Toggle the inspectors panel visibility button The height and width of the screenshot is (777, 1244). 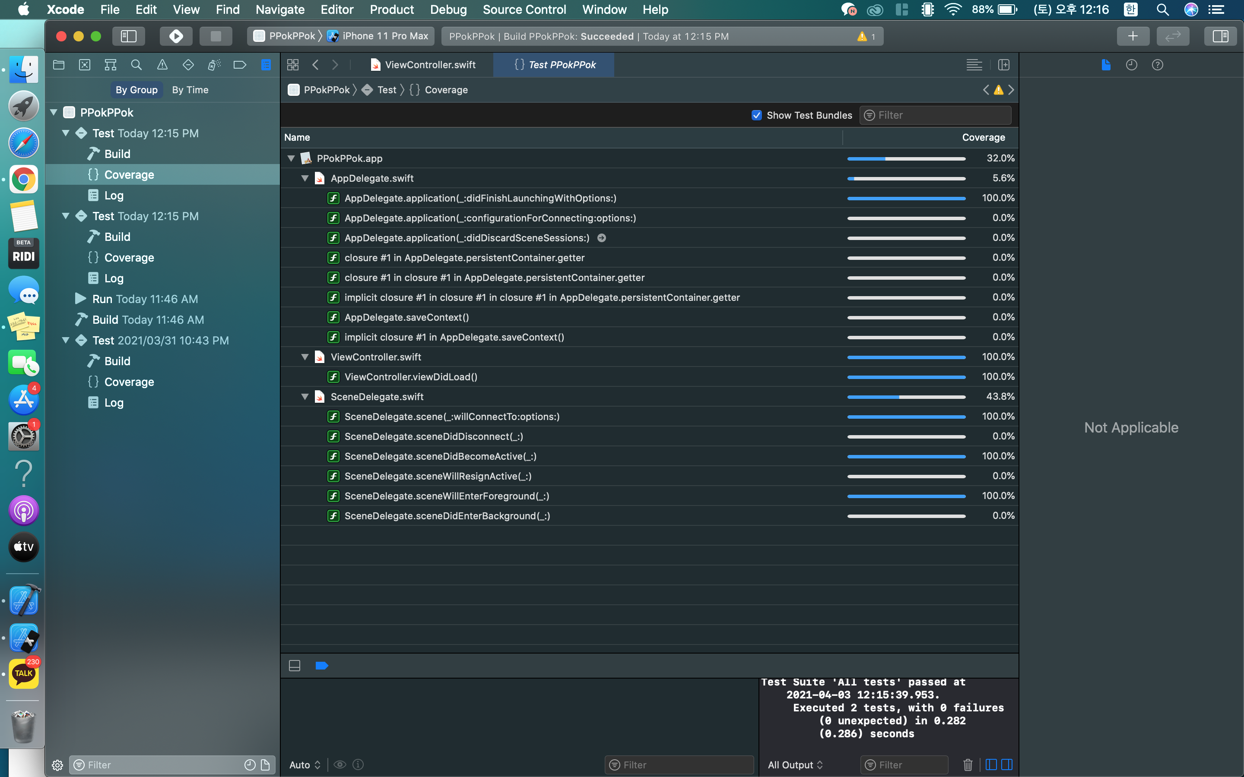click(1220, 36)
